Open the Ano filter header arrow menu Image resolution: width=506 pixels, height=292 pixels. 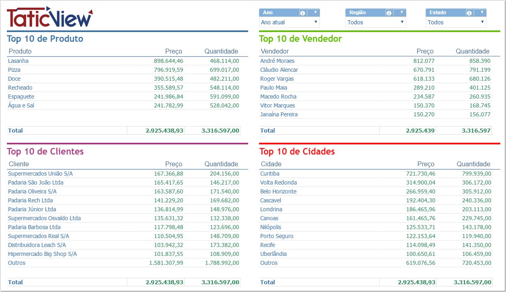click(x=315, y=13)
